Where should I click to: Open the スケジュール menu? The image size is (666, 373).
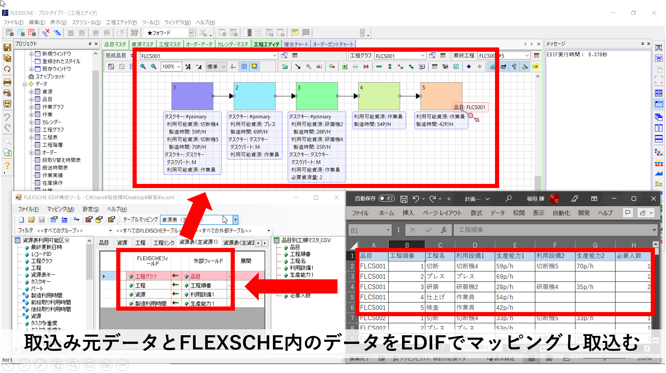(86, 22)
